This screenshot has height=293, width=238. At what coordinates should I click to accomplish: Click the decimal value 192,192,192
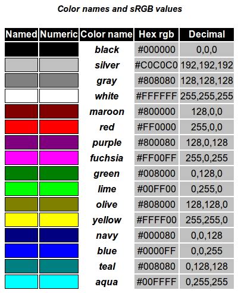coord(206,65)
